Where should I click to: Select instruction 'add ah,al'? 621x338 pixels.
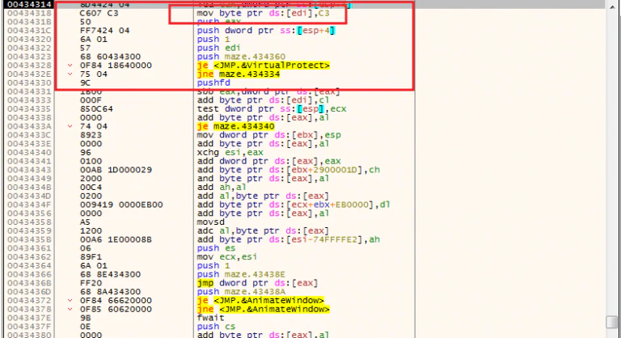click(x=222, y=188)
